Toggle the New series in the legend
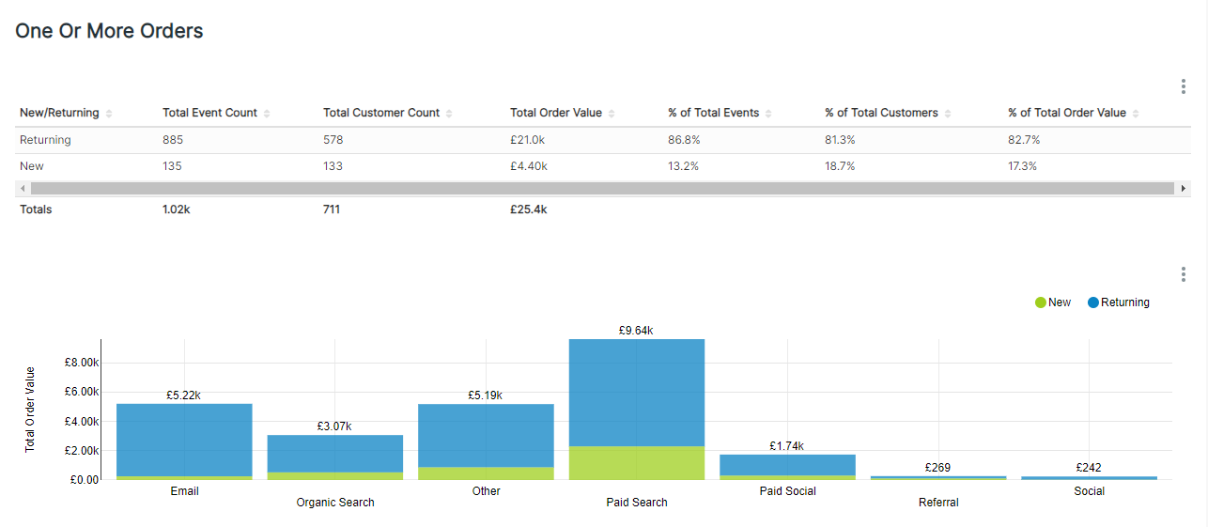Image resolution: width=1208 pixels, height=527 pixels. coord(1052,302)
